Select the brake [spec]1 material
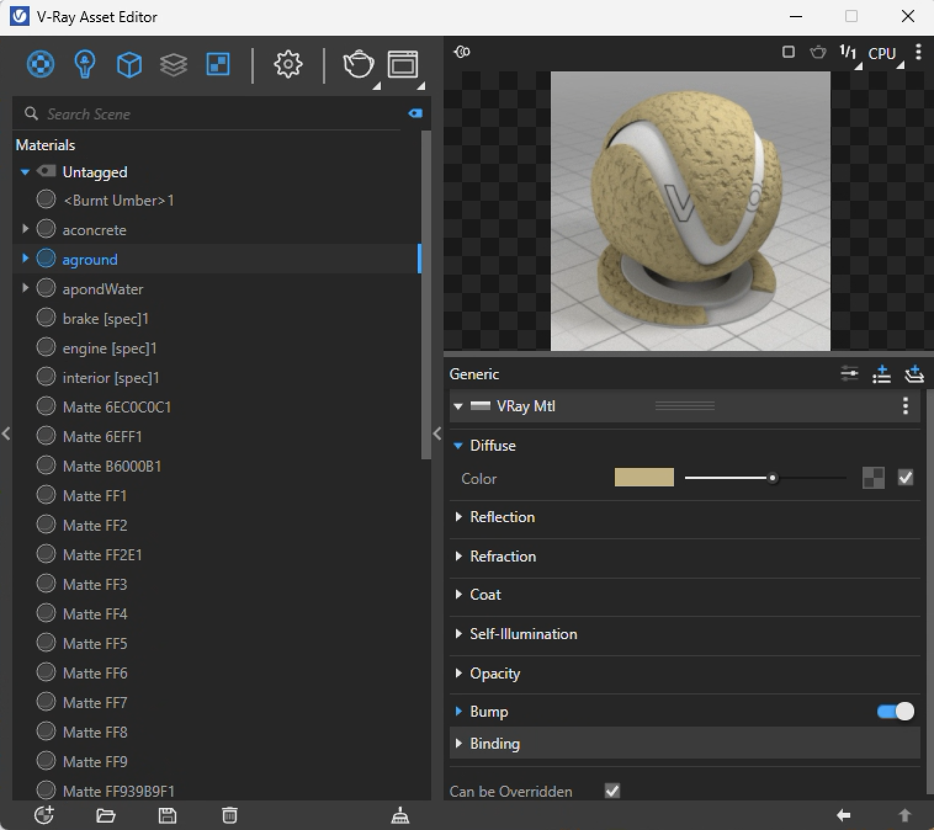 click(x=105, y=319)
